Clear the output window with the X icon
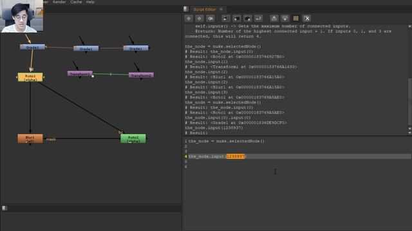Viewport: 412px width, 231px height. [306, 19]
